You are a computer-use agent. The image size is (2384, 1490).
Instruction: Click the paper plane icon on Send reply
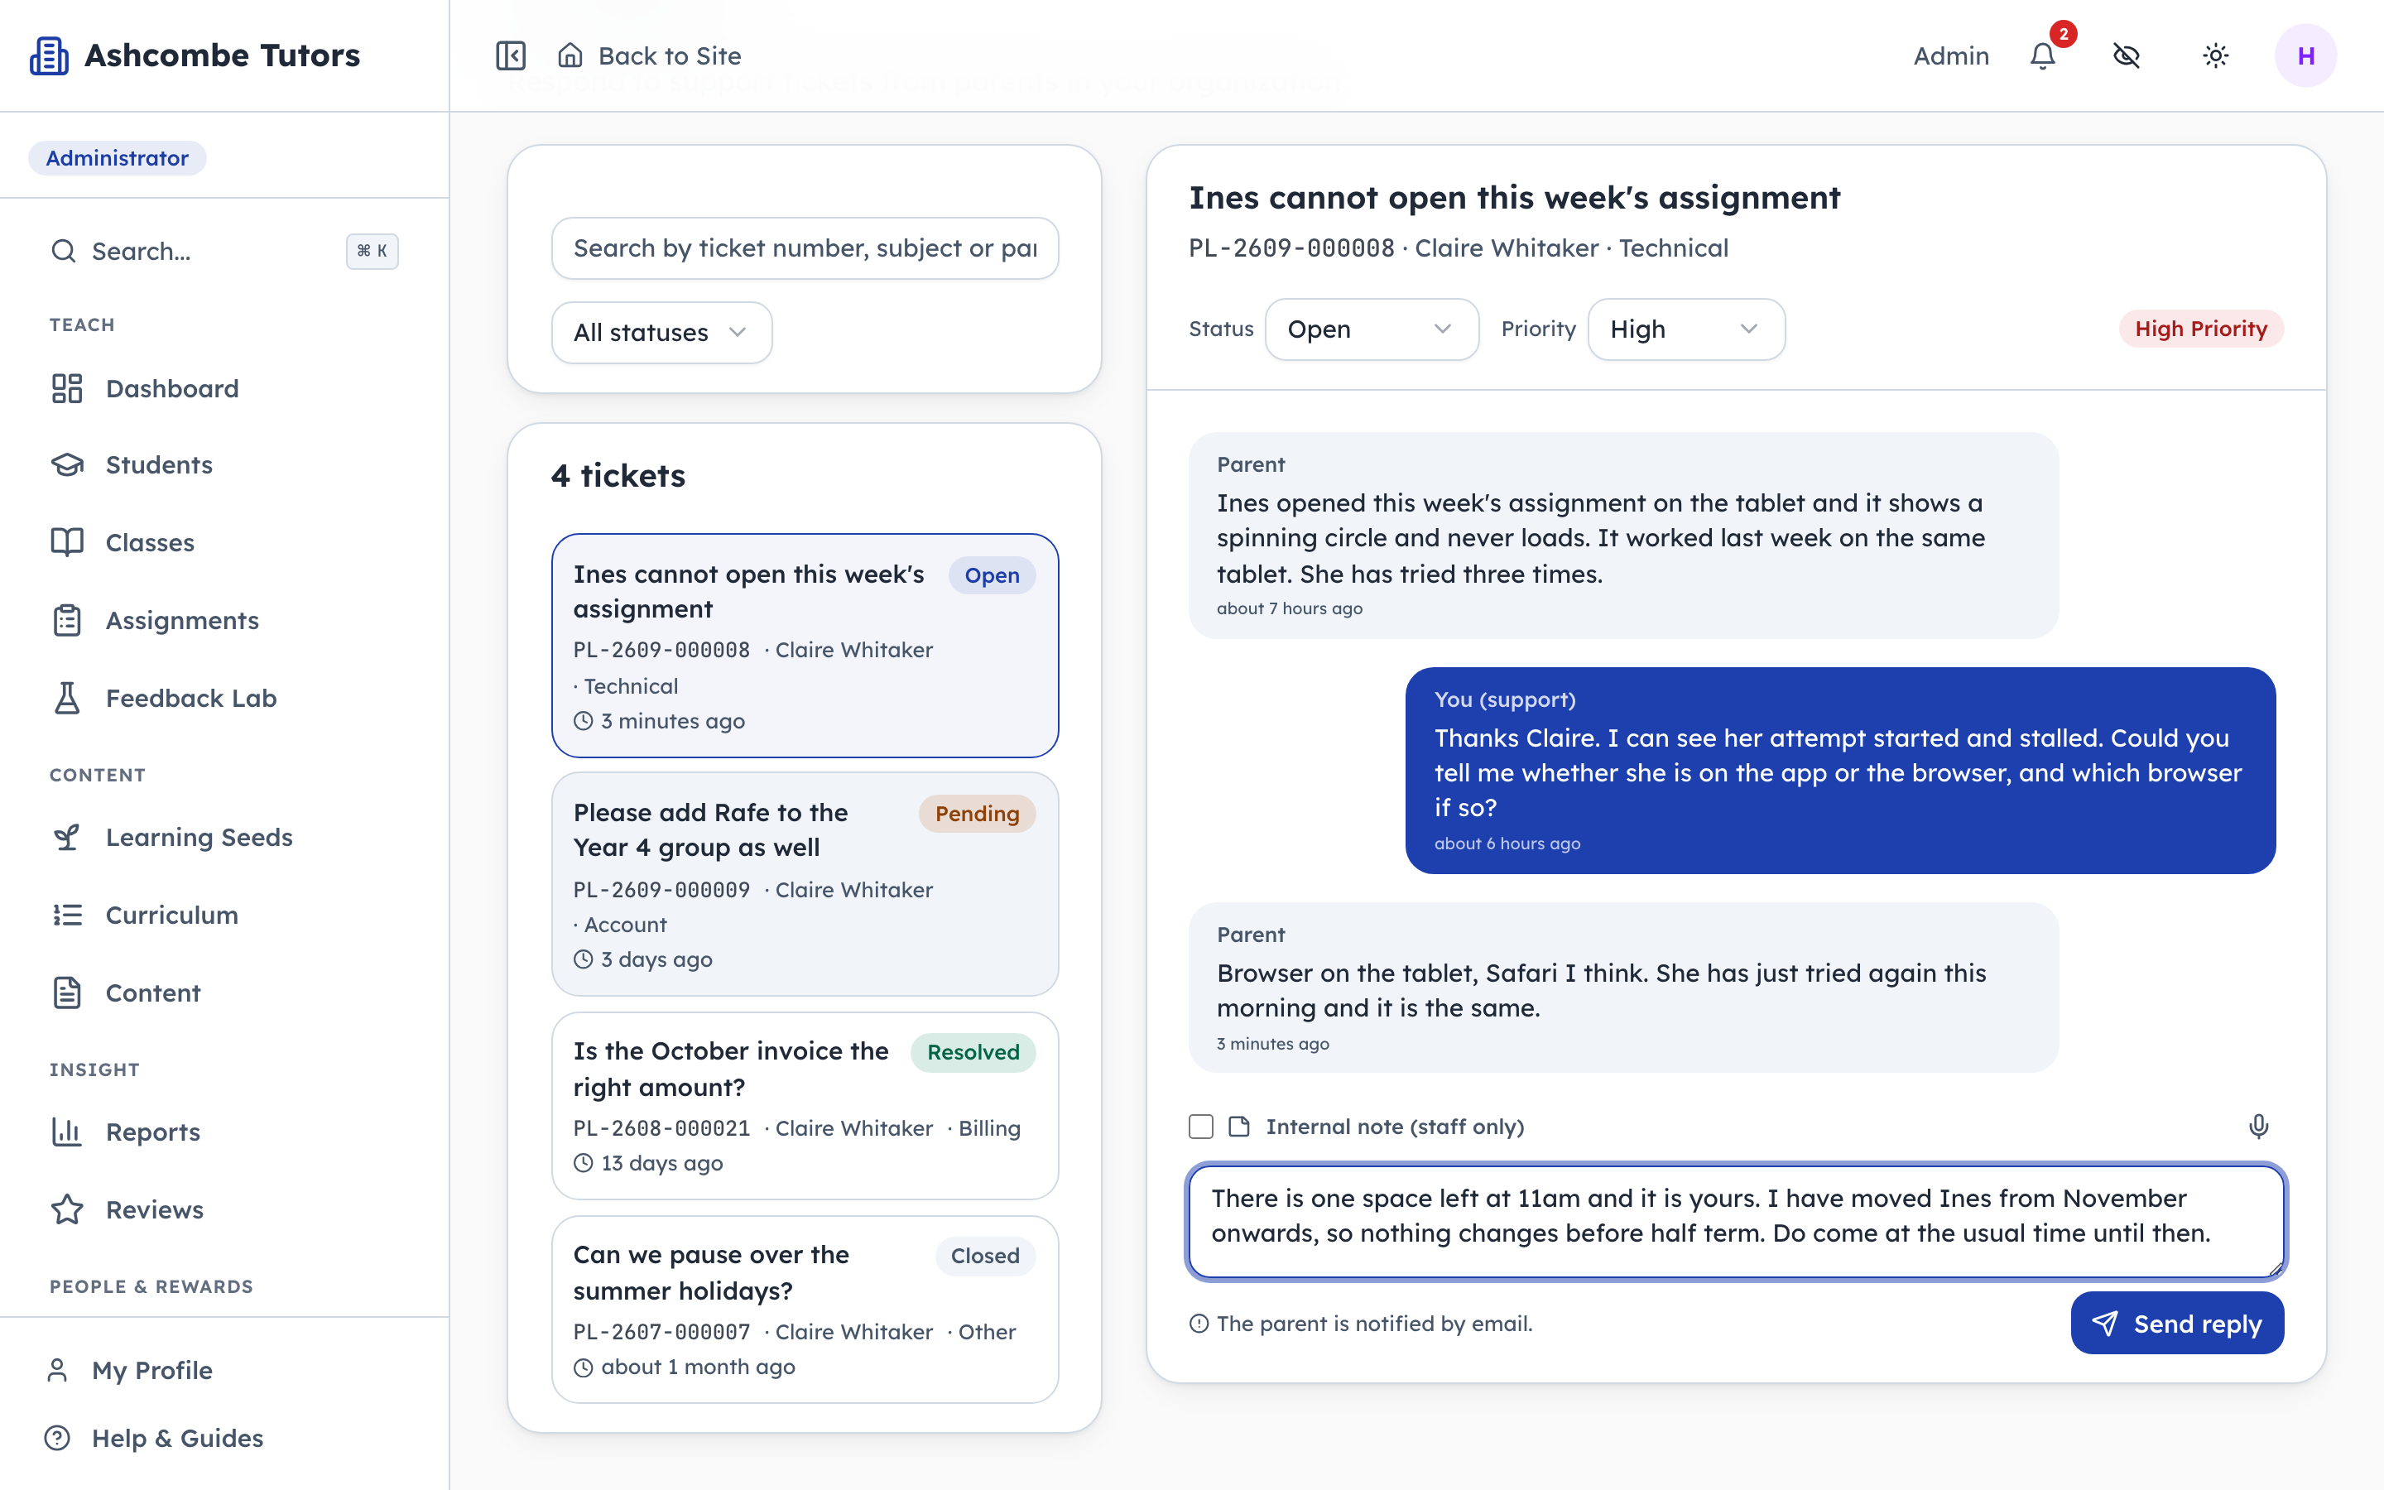[x=2105, y=1324]
